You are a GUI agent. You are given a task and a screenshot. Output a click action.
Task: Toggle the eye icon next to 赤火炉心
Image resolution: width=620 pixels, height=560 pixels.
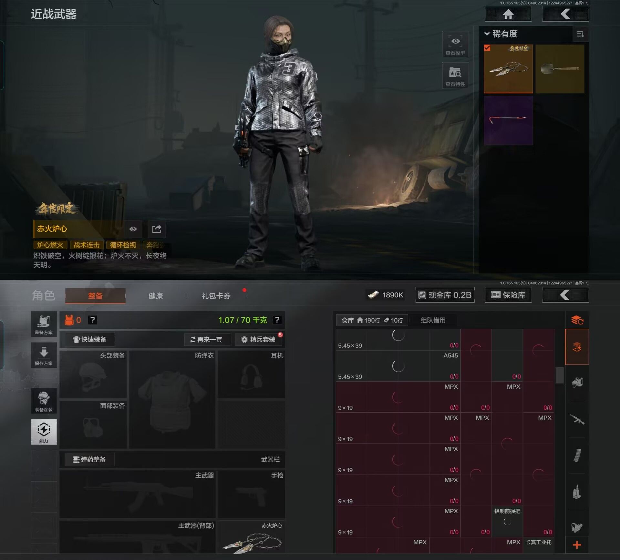coord(133,229)
